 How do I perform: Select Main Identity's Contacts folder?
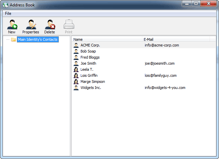click(x=38, y=39)
